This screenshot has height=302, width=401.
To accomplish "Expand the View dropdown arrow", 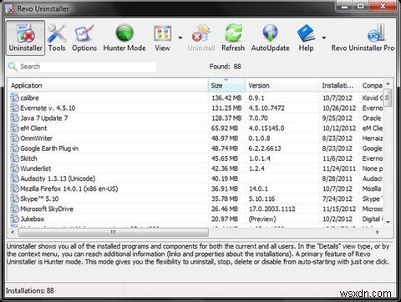I will tap(180, 38).
